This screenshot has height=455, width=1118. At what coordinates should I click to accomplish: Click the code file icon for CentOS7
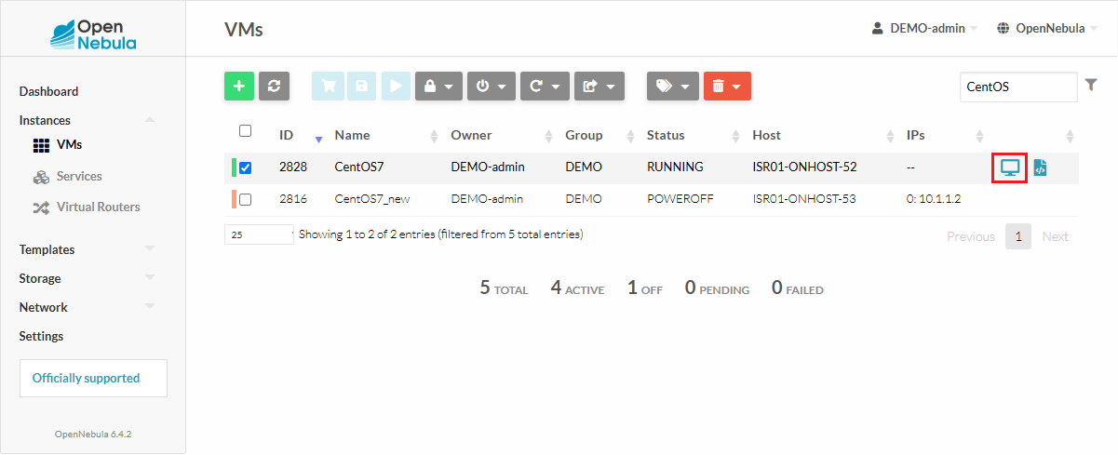pos(1041,168)
